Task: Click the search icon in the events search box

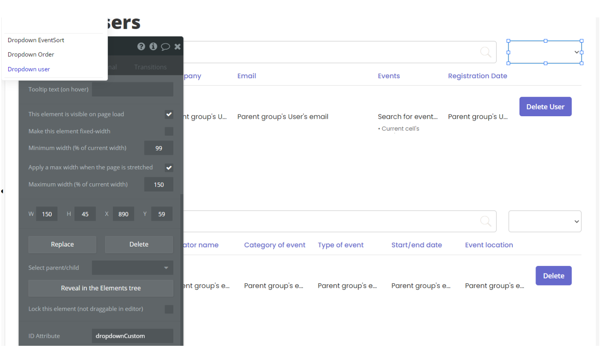Action: [x=486, y=221]
